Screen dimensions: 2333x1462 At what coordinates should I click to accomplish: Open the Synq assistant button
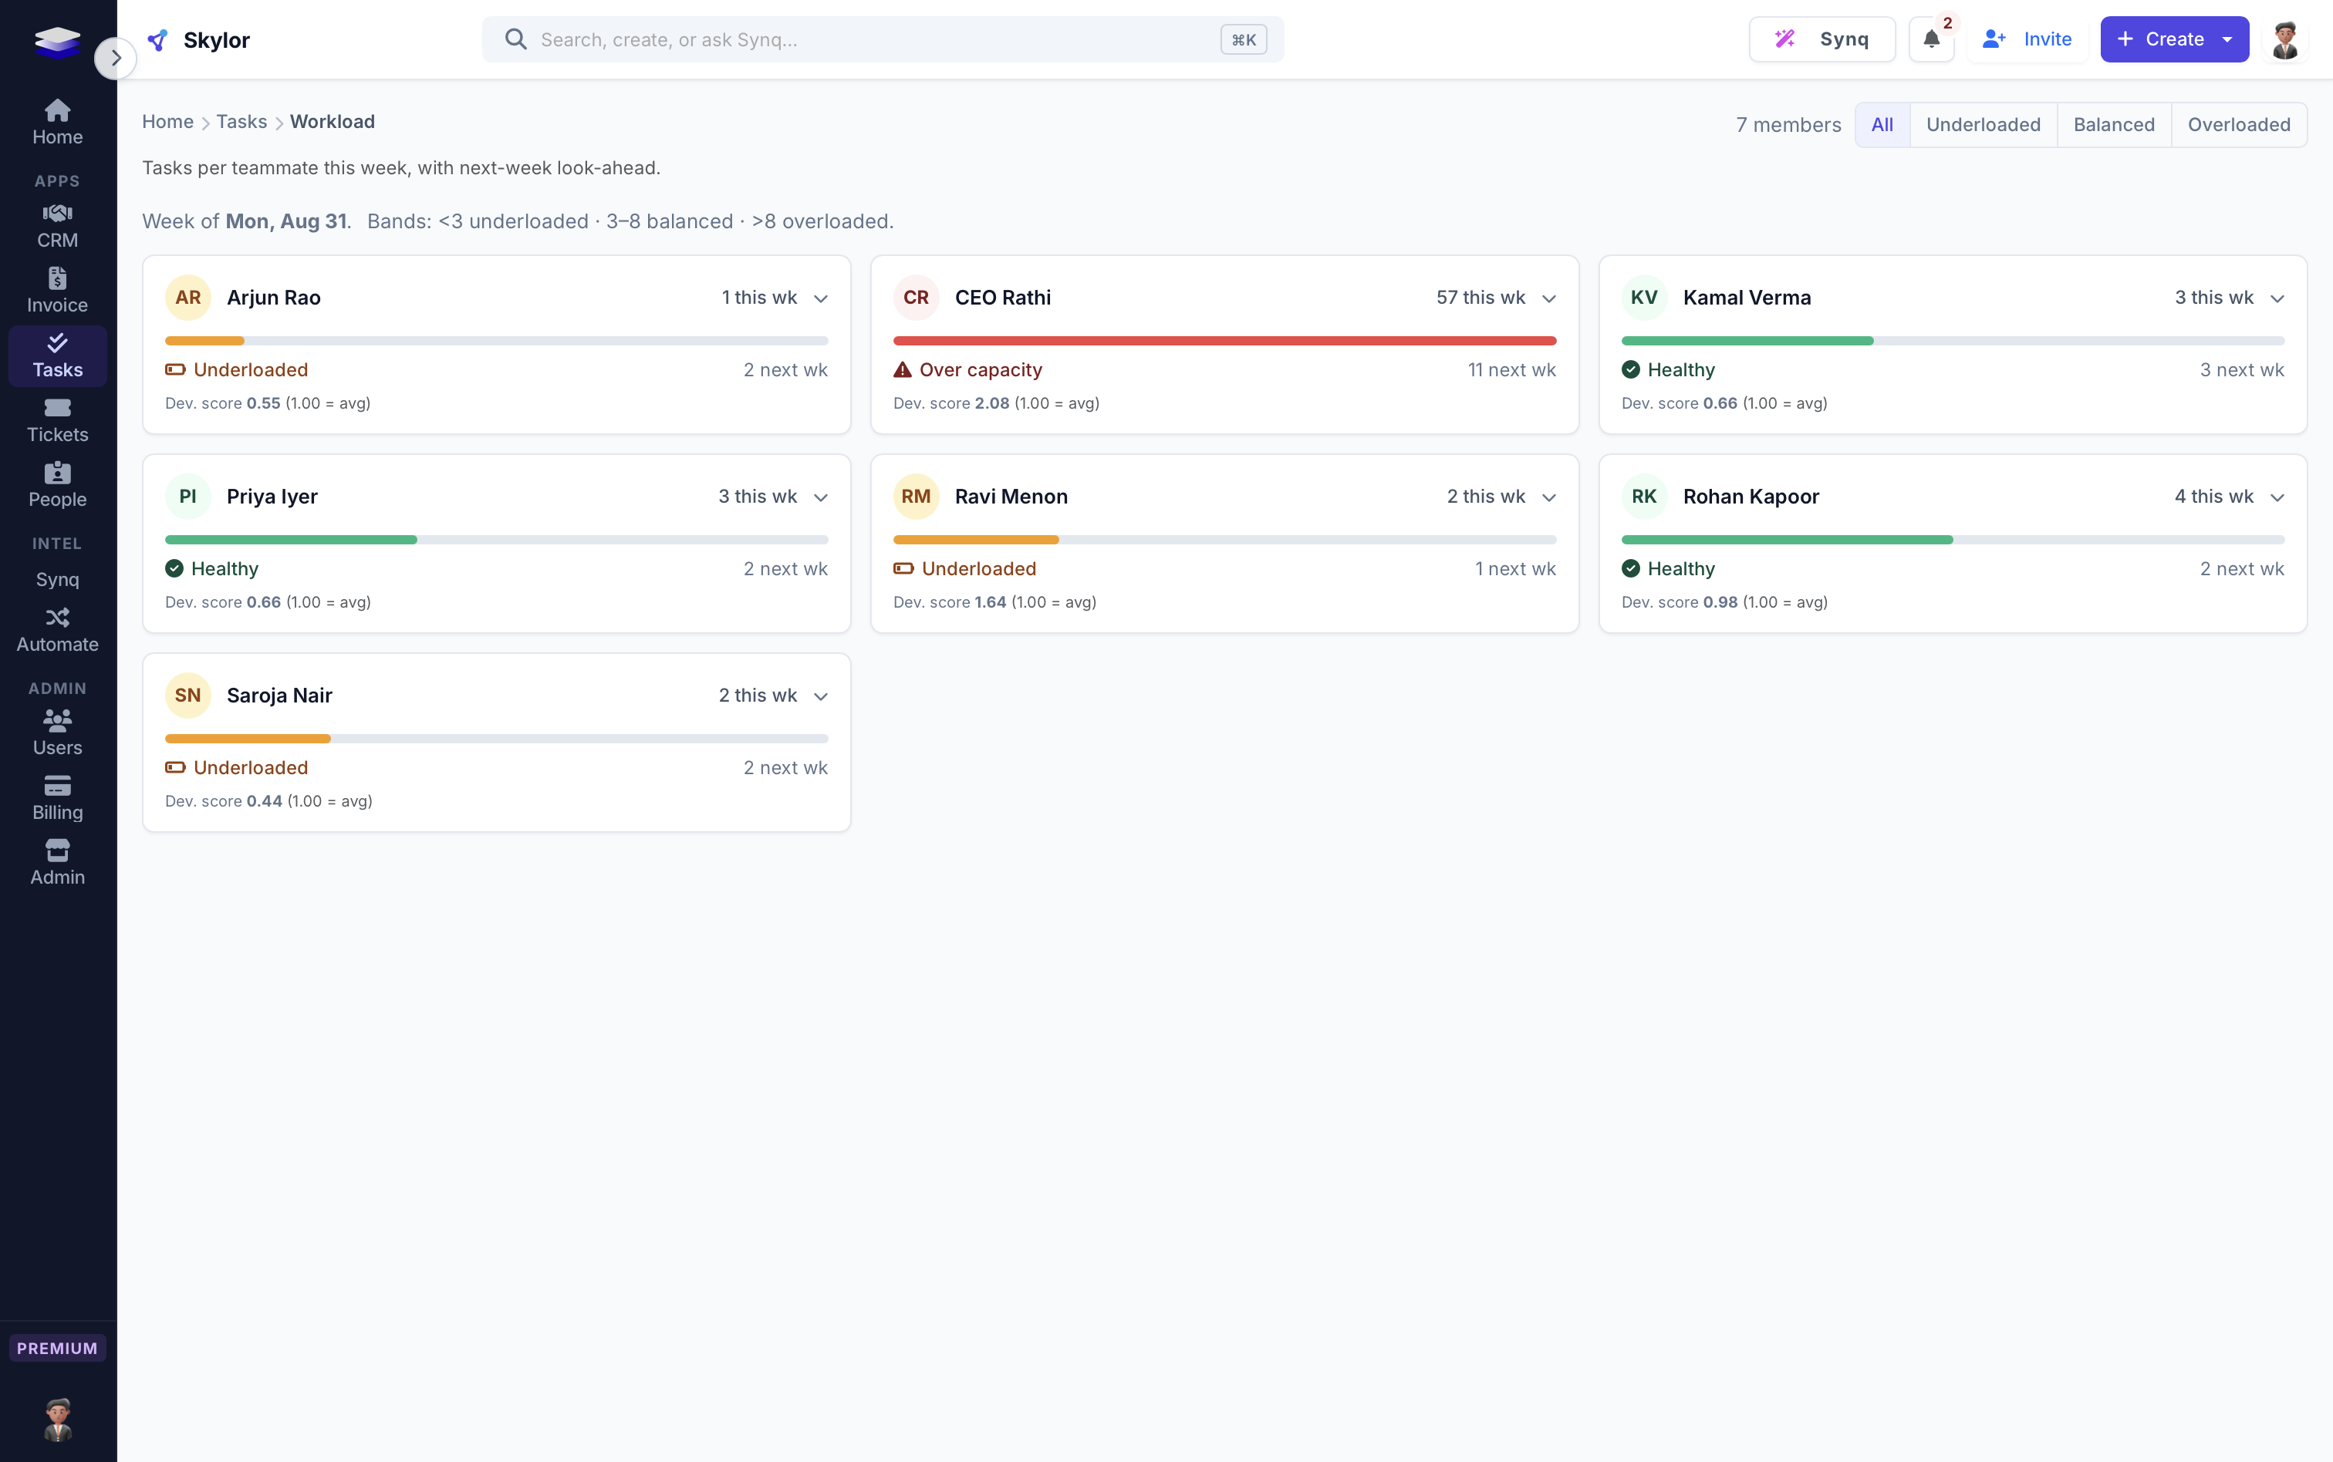[x=1821, y=39]
